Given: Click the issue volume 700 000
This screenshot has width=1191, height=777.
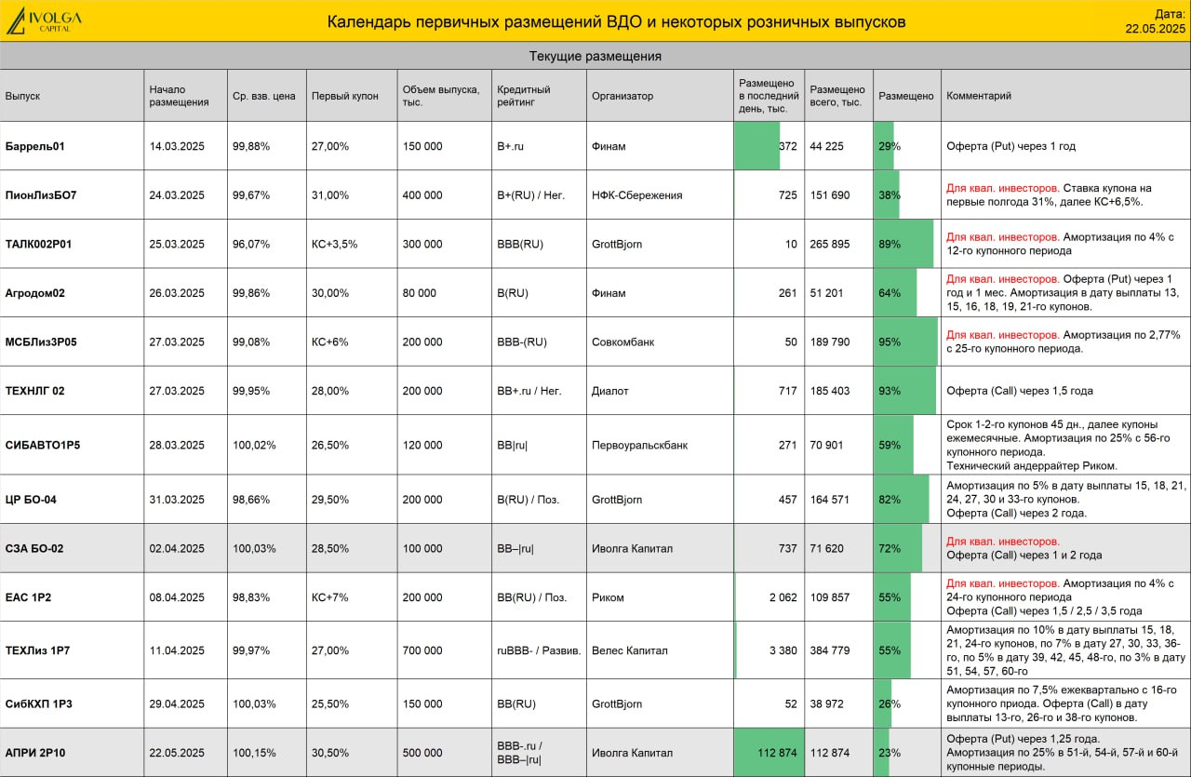Looking at the screenshot, I should [x=422, y=650].
